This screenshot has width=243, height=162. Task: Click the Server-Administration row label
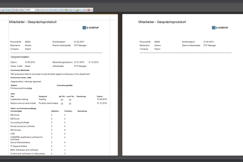pyautogui.click(x=20, y=142)
